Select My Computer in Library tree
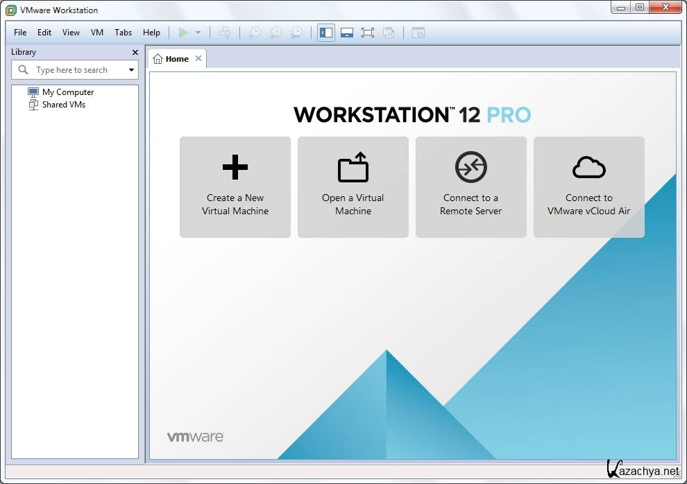Image resolution: width=687 pixels, height=484 pixels. pyautogui.click(x=67, y=92)
